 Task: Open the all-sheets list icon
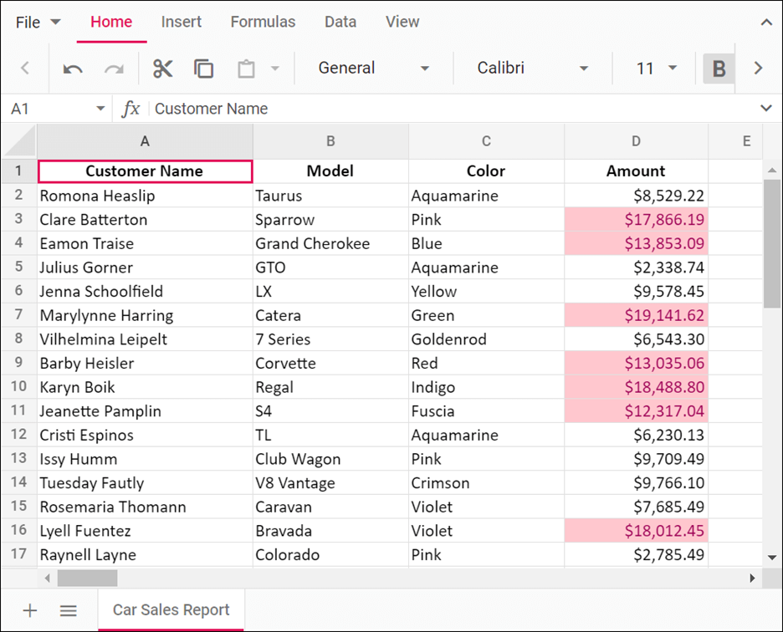pos(68,610)
